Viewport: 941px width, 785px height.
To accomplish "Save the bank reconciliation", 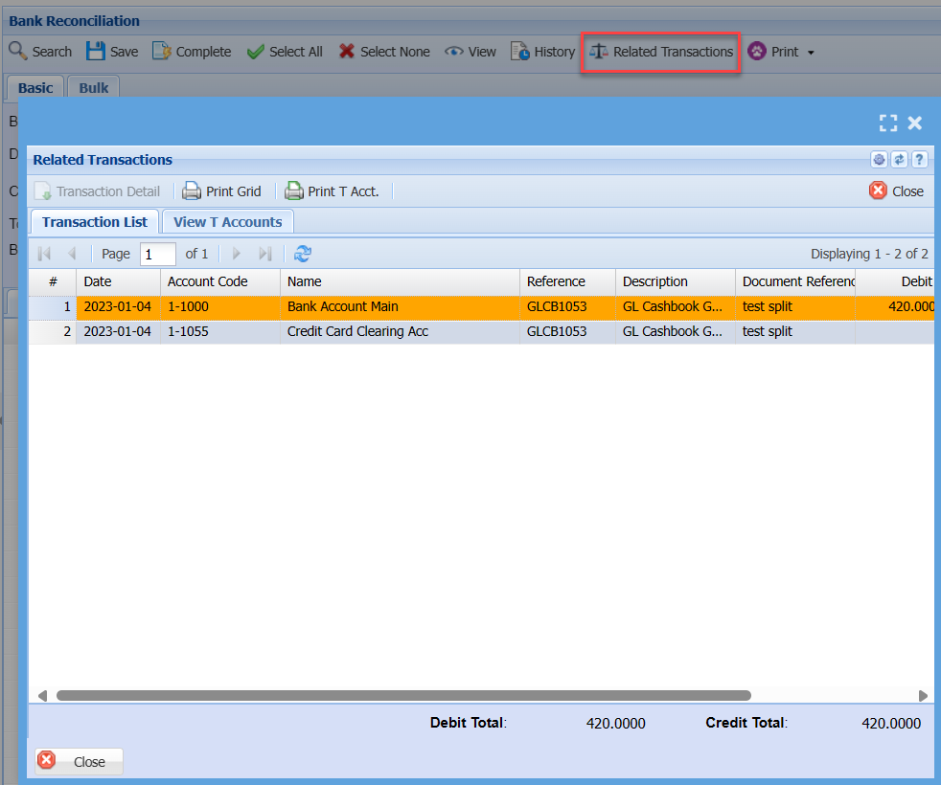I will 112,52.
